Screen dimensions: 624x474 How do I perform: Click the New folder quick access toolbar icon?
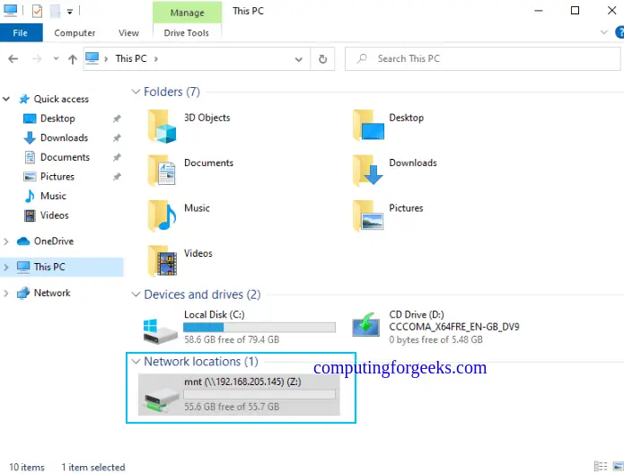coord(55,11)
